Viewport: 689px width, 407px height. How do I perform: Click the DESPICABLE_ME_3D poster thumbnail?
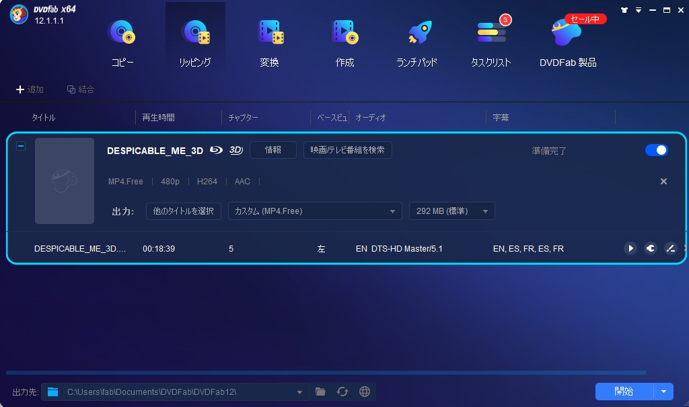pos(65,181)
